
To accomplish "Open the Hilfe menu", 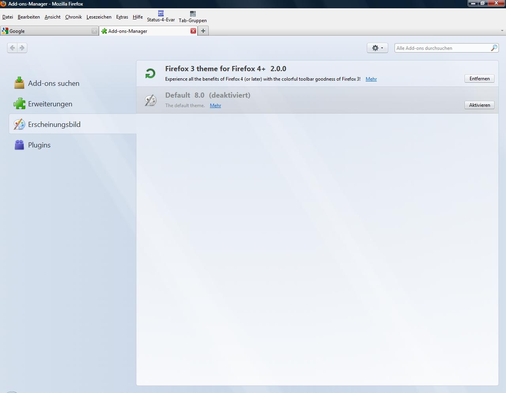I will 138,17.
